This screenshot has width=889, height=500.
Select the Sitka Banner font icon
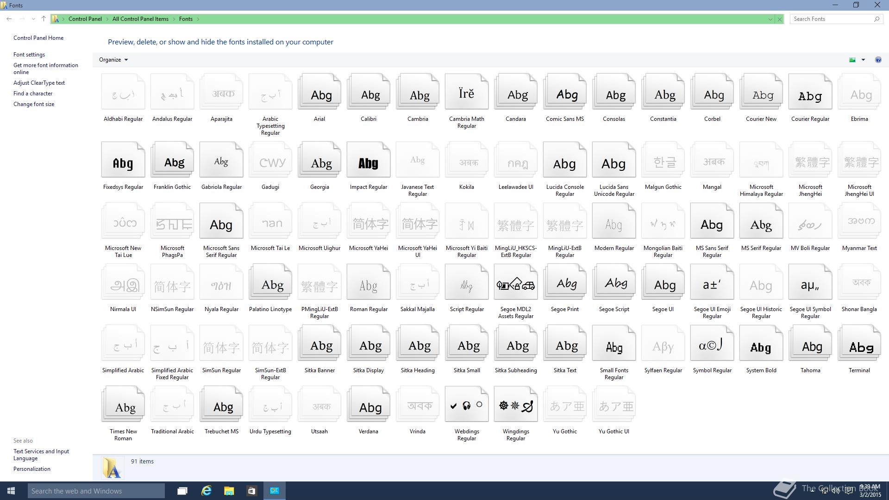[x=319, y=343]
